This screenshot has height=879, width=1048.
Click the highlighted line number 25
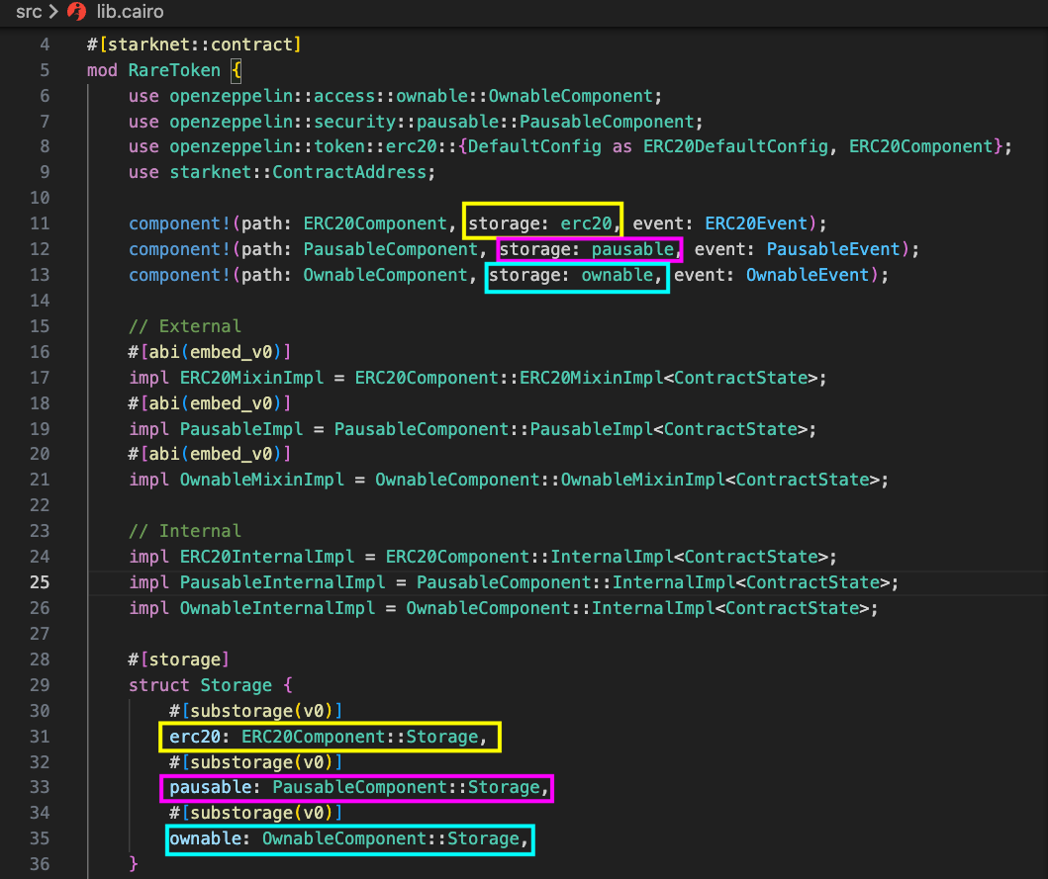(x=40, y=582)
